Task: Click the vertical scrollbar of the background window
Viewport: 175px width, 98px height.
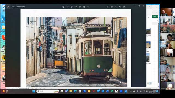Action: click(158, 53)
